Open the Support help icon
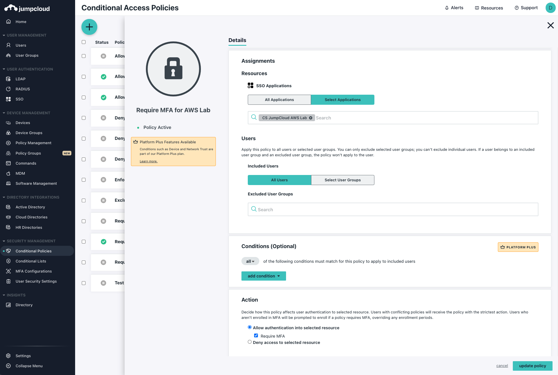 click(517, 8)
